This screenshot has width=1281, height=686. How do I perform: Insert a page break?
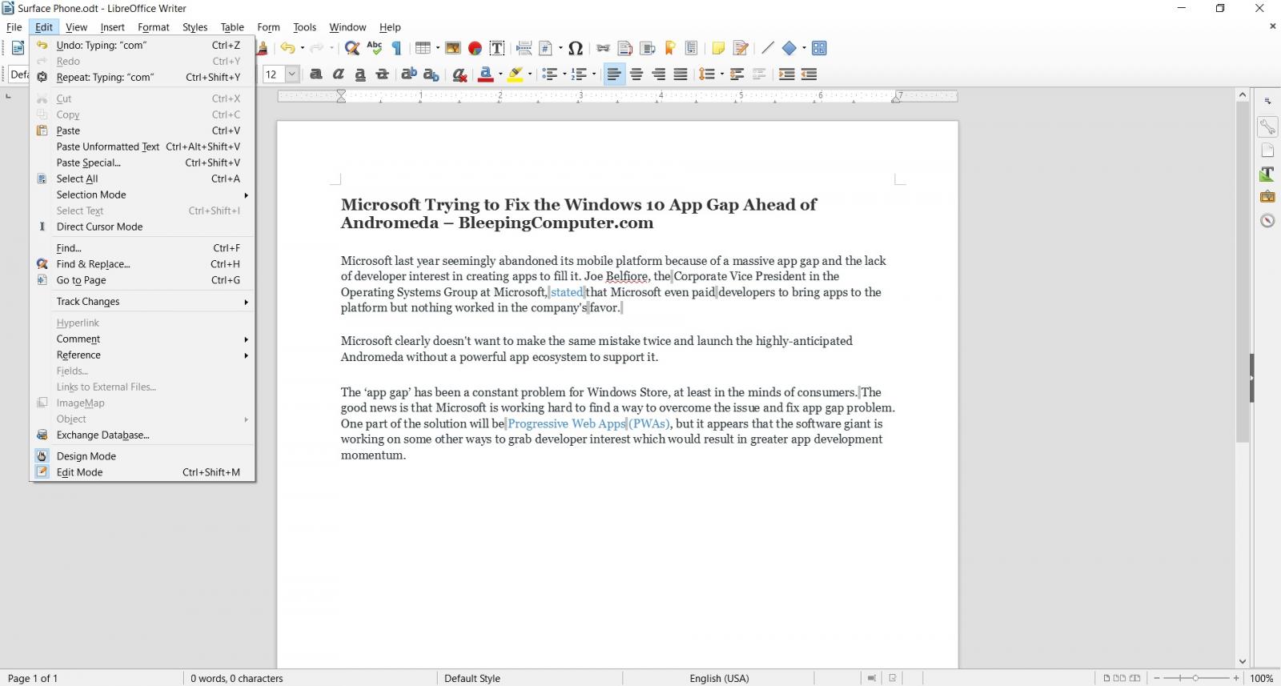524,48
